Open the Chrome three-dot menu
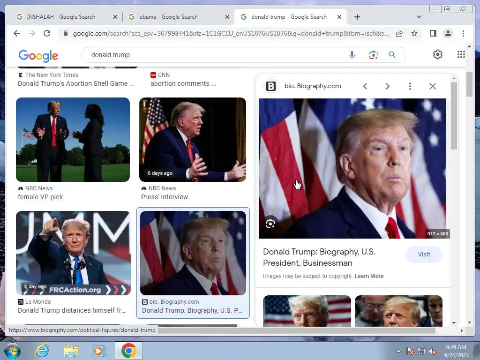The image size is (480, 360). click(x=463, y=33)
